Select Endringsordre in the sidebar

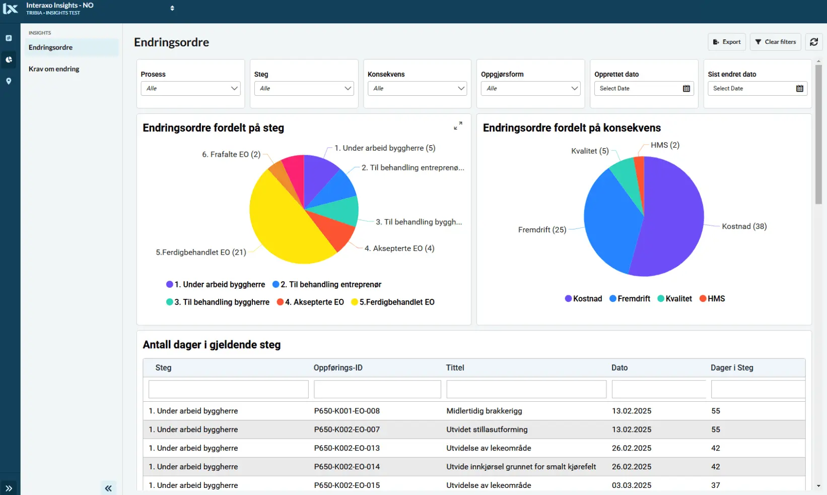click(x=50, y=47)
